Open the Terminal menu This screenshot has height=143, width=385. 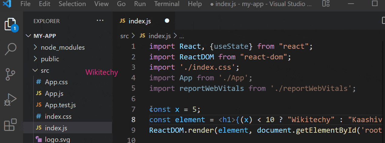pos(167,4)
